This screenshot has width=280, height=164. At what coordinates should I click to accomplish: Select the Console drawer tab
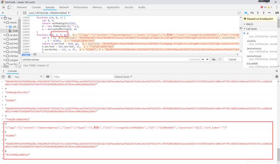(x=12, y=71)
